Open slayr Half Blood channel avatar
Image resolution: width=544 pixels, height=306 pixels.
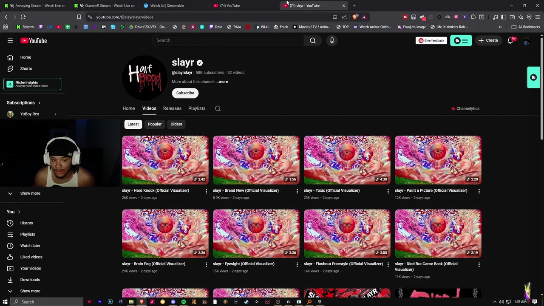[x=144, y=77]
